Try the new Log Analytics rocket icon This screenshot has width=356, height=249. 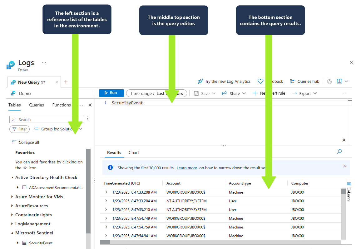tap(200, 81)
